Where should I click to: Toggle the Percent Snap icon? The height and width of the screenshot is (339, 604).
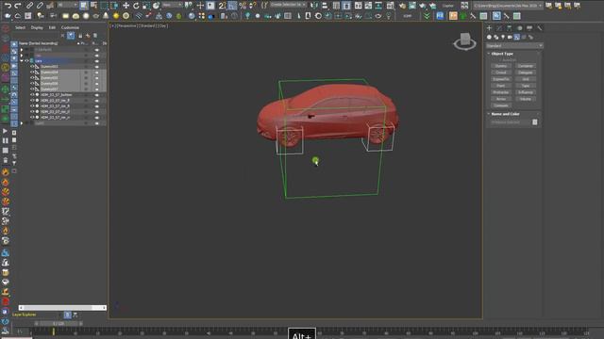click(243, 6)
